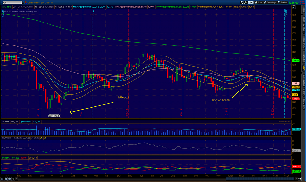Select the VolatilityBands study label
This screenshot has width=306, height=182.
[215, 7]
